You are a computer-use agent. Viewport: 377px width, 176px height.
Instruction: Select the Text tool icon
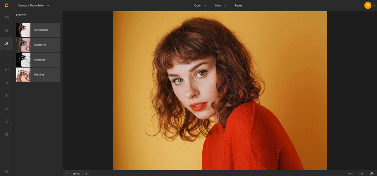tap(6, 95)
